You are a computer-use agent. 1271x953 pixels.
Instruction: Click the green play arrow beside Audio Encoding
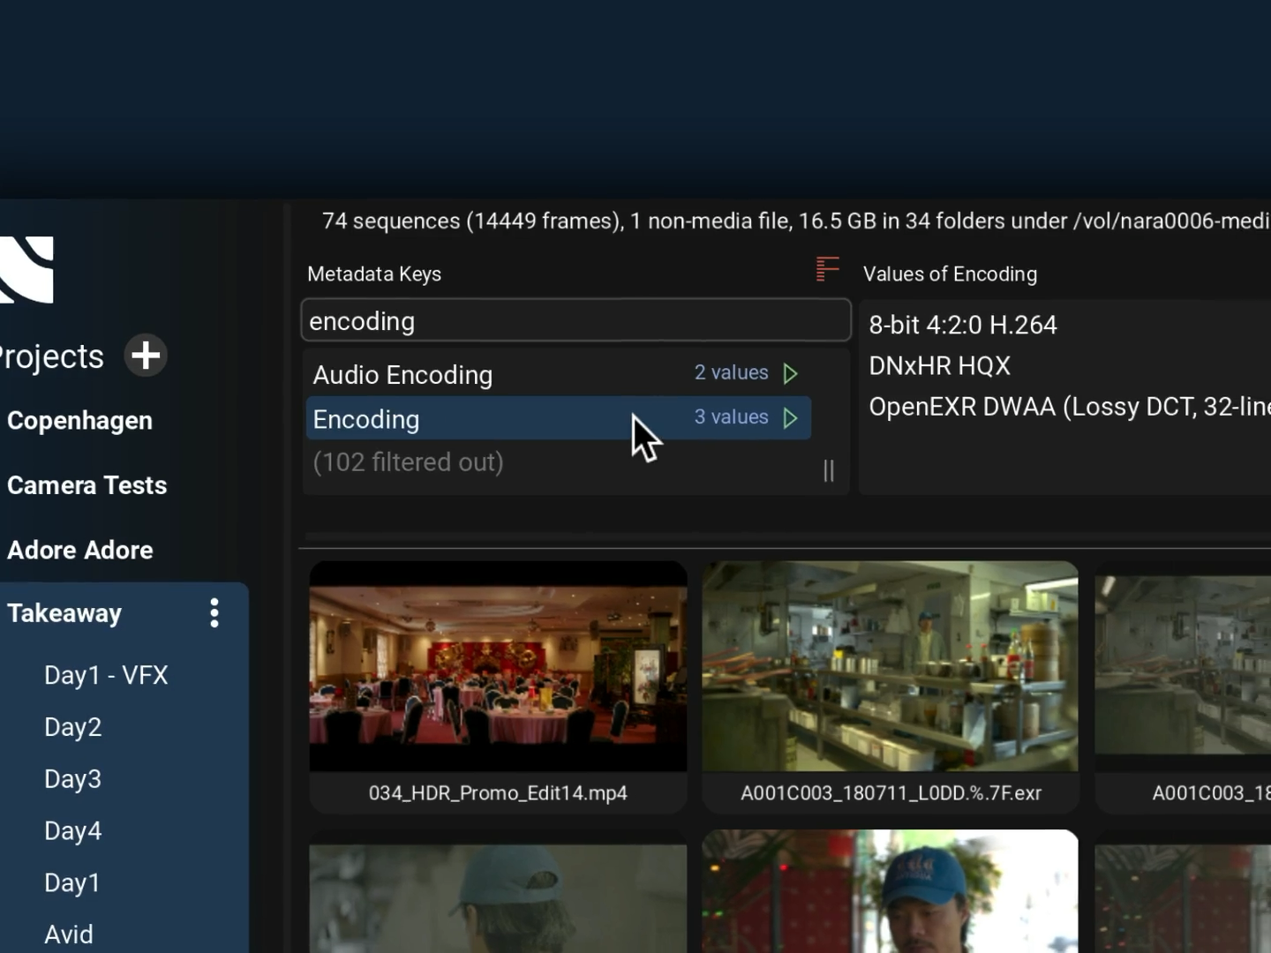click(x=790, y=373)
